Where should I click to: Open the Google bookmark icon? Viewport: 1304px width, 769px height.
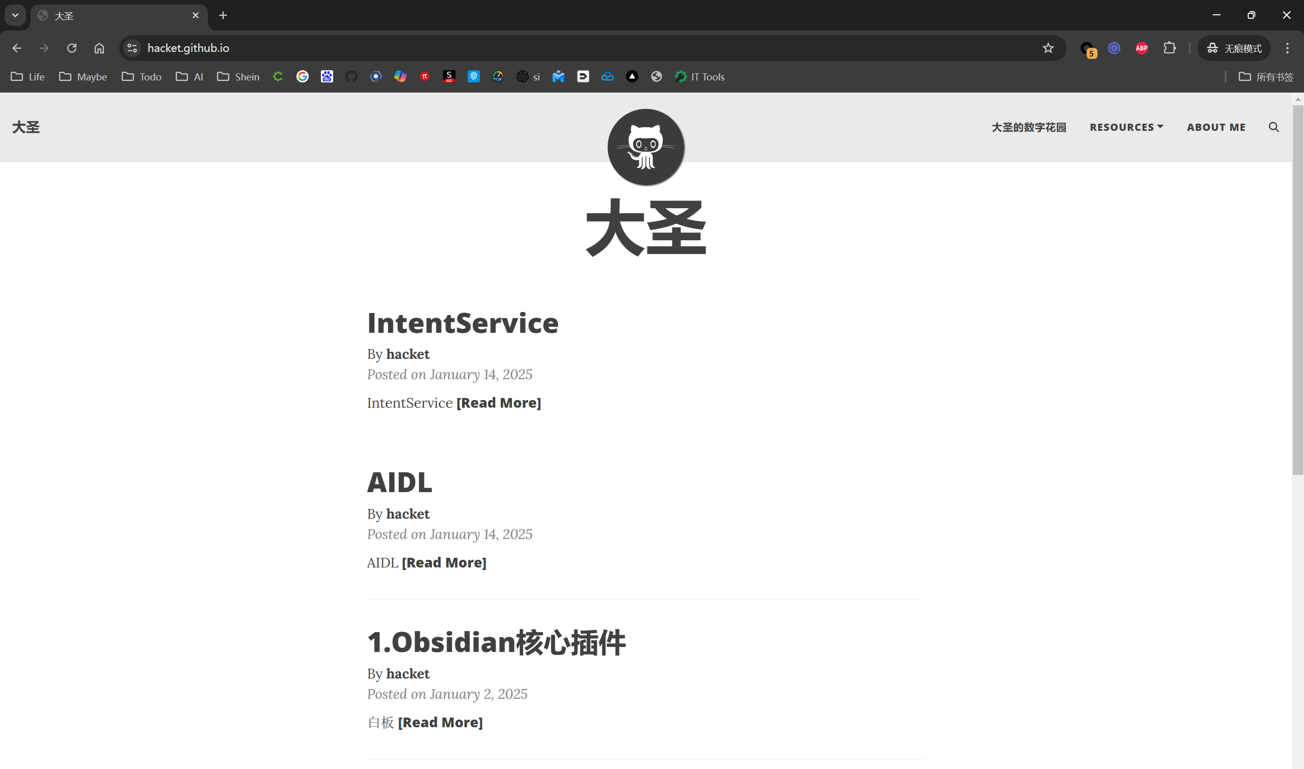point(302,77)
